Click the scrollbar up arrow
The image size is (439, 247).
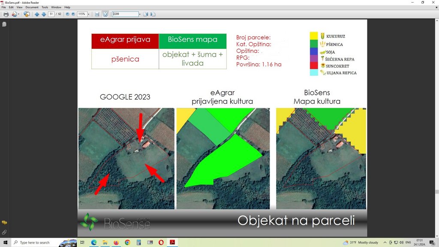click(437, 21)
